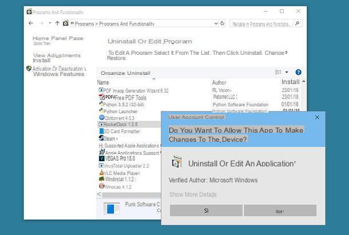Image resolution: width=349 pixels, height=235 pixels.
Task: Select the RocketDock 1.3.5 entry icon
Action: [x=101, y=125]
